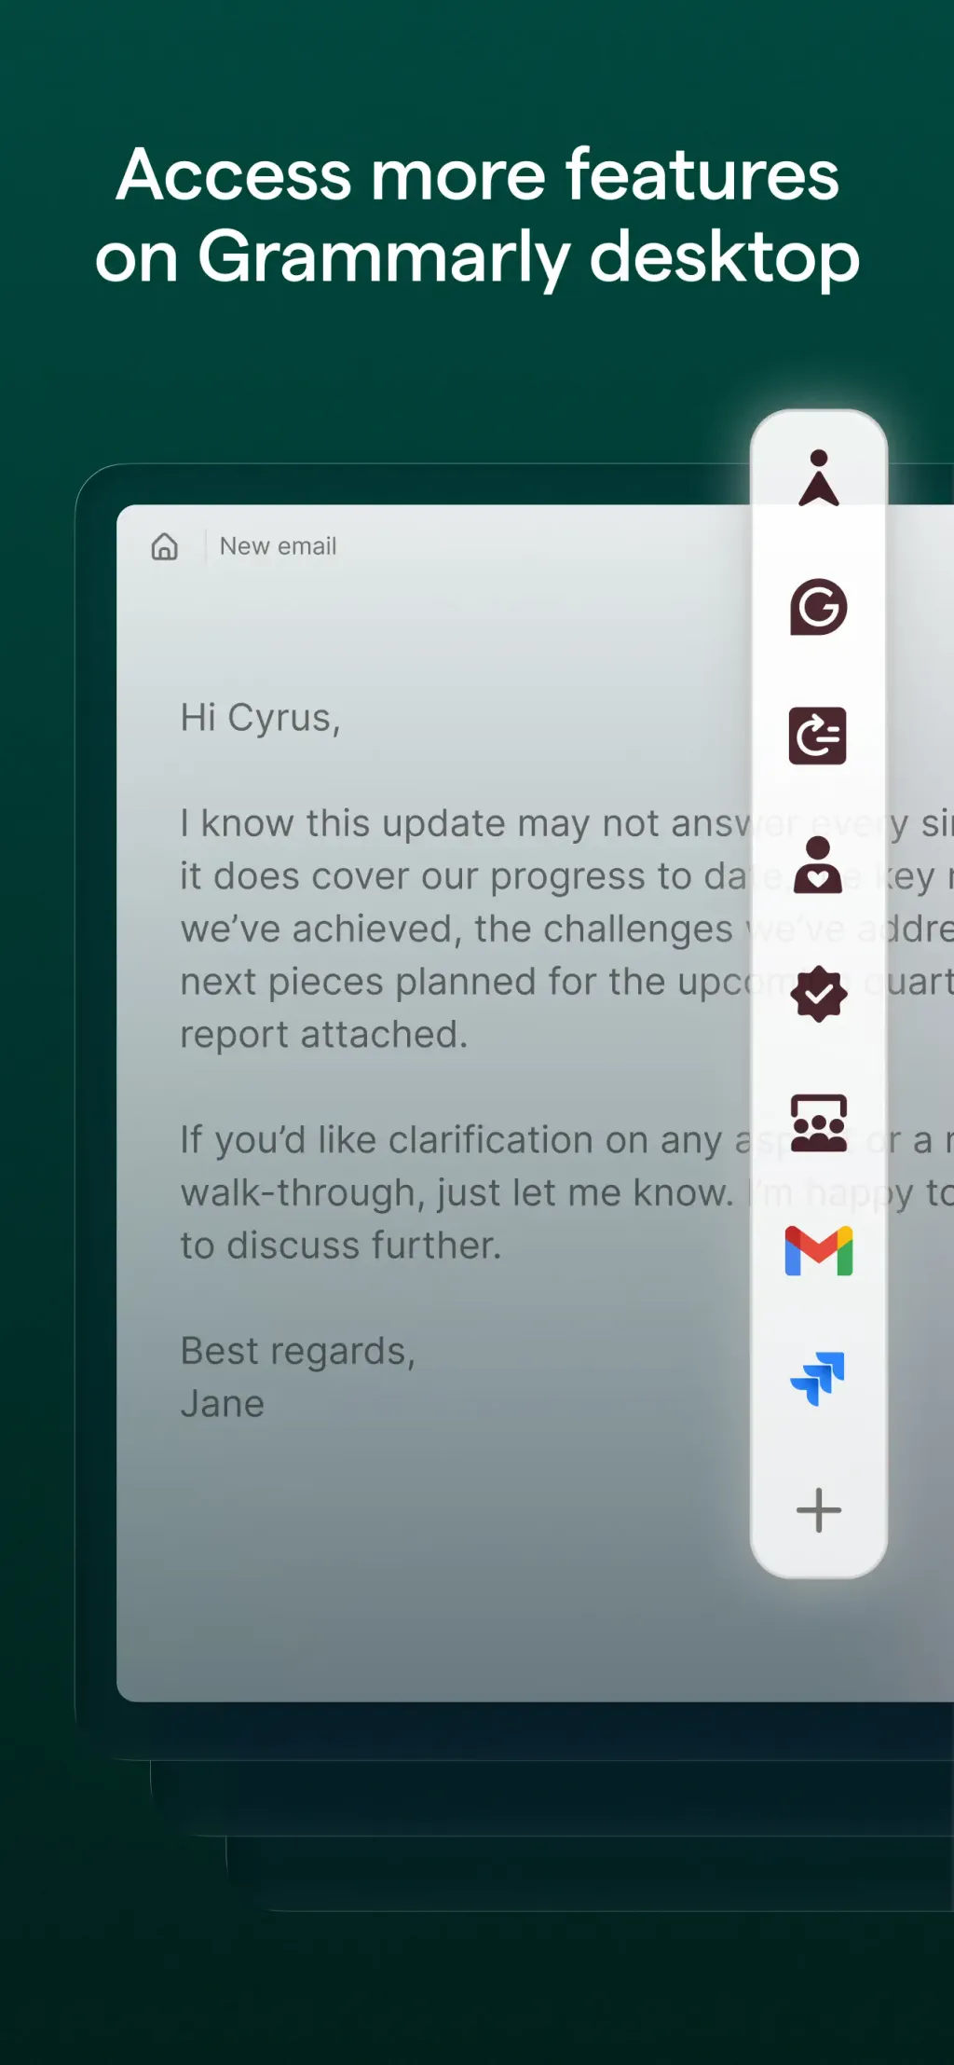Click the 'report attached.' line in email

tap(324, 1035)
